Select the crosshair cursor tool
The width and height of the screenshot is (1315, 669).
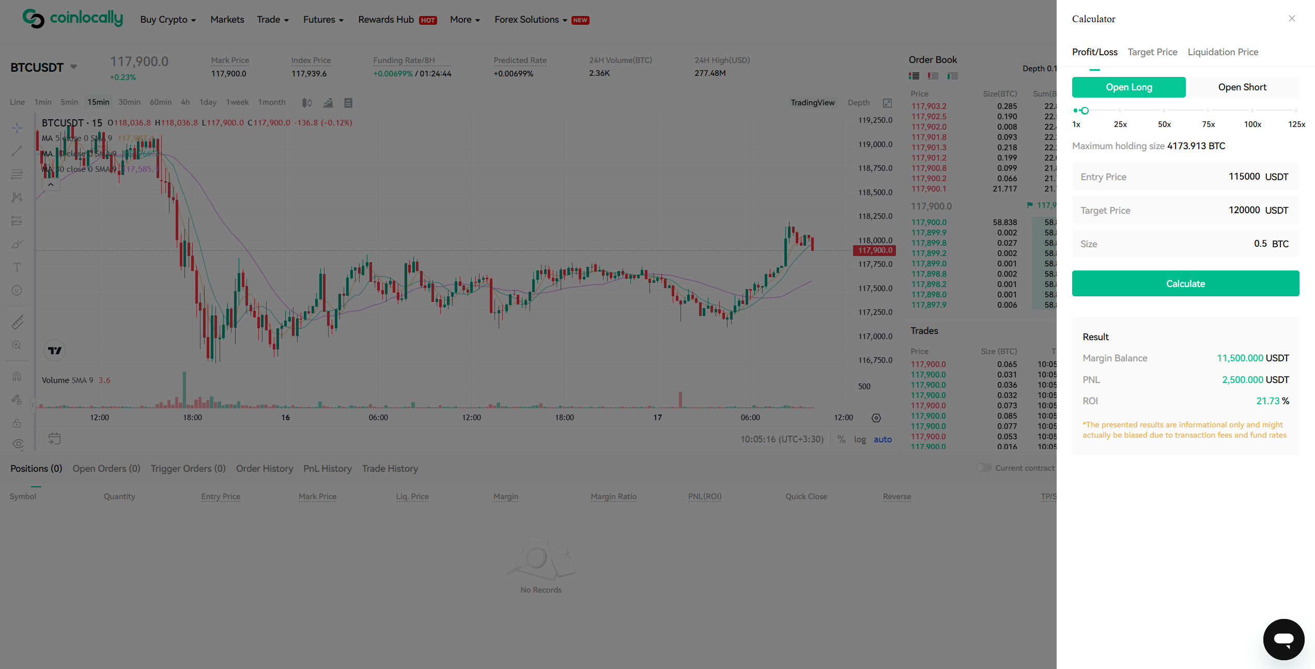pos(17,128)
